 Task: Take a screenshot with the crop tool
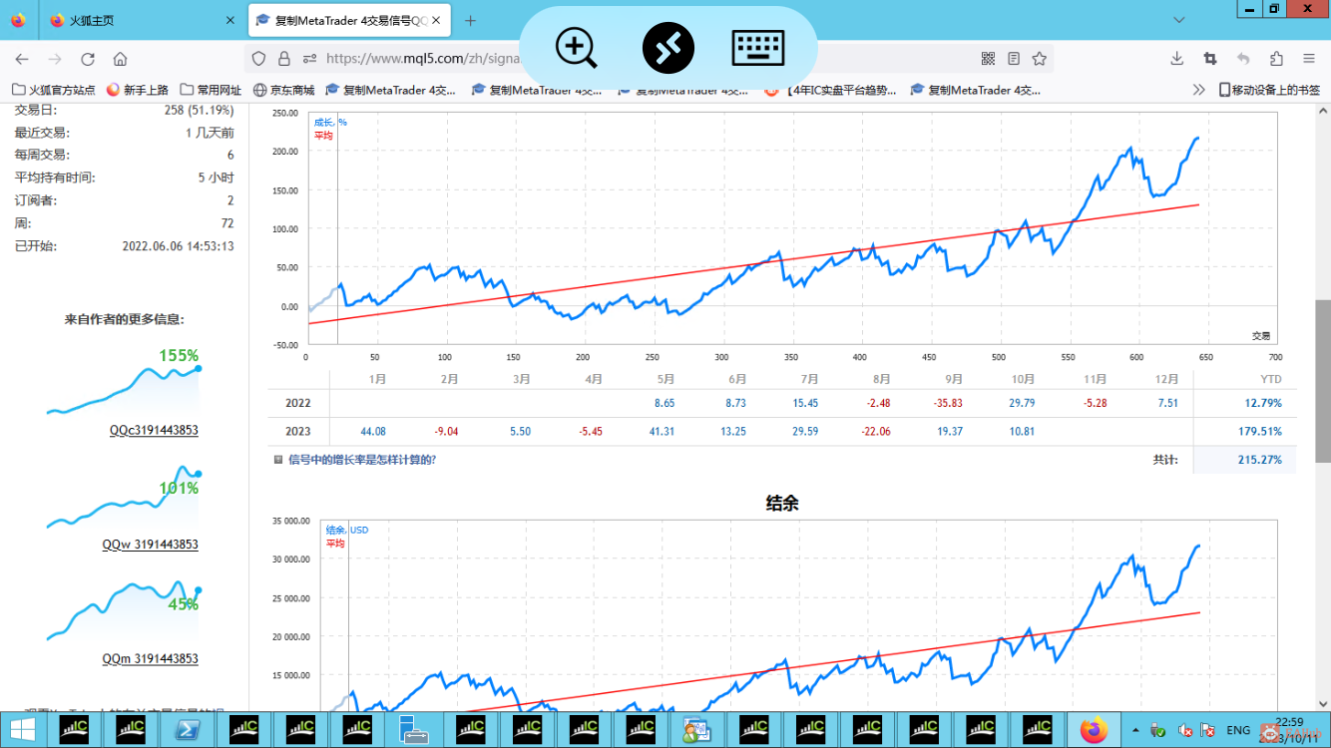(x=1210, y=59)
